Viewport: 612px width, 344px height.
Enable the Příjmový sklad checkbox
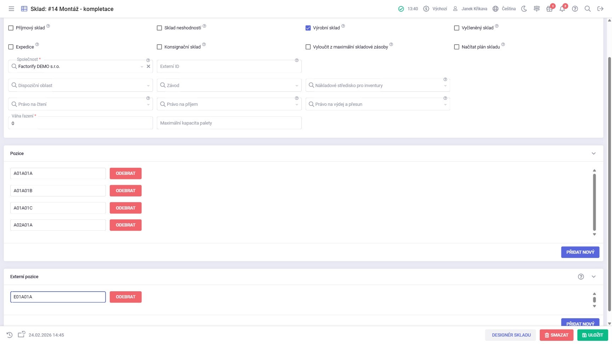point(11,28)
